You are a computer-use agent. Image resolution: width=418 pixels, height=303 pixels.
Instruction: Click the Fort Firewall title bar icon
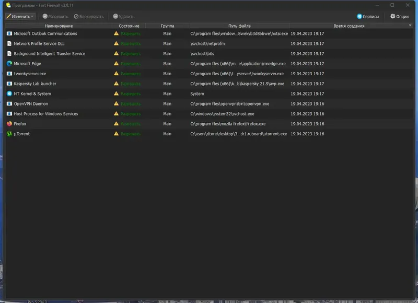(x=8, y=5)
